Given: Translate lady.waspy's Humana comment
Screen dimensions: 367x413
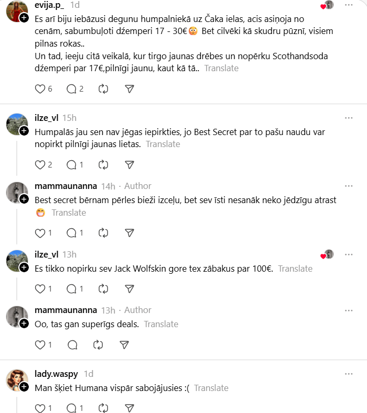Looking at the screenshot, I should (211, 388).
